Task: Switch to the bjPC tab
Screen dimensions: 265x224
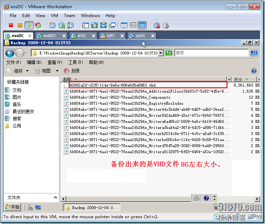Action: point(111,36)
